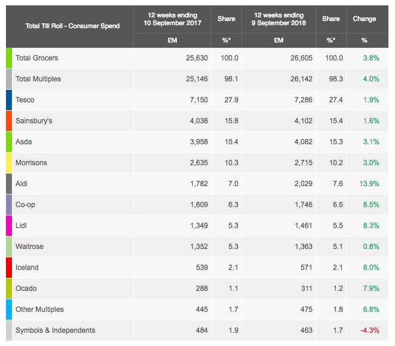Click Total Multiples 26,142 value
The height and width of the screenshot is (346, 395).
click(301, 79)
